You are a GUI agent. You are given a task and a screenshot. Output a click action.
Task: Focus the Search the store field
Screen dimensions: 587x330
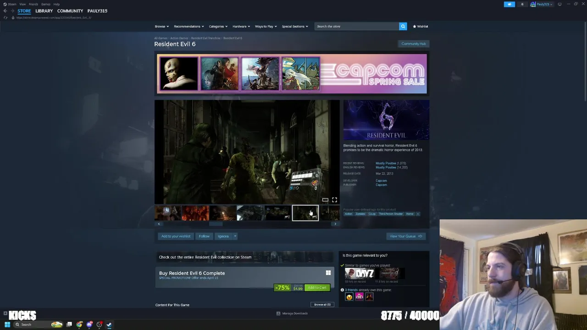(356, 26)
